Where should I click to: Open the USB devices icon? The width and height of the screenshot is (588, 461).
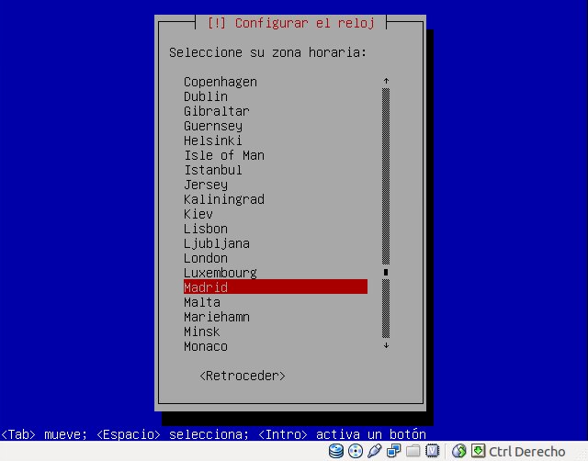click(374, 451)
